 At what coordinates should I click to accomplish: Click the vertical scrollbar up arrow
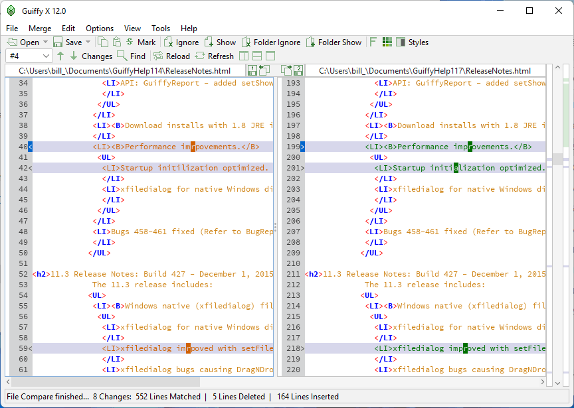click(557, 68)
